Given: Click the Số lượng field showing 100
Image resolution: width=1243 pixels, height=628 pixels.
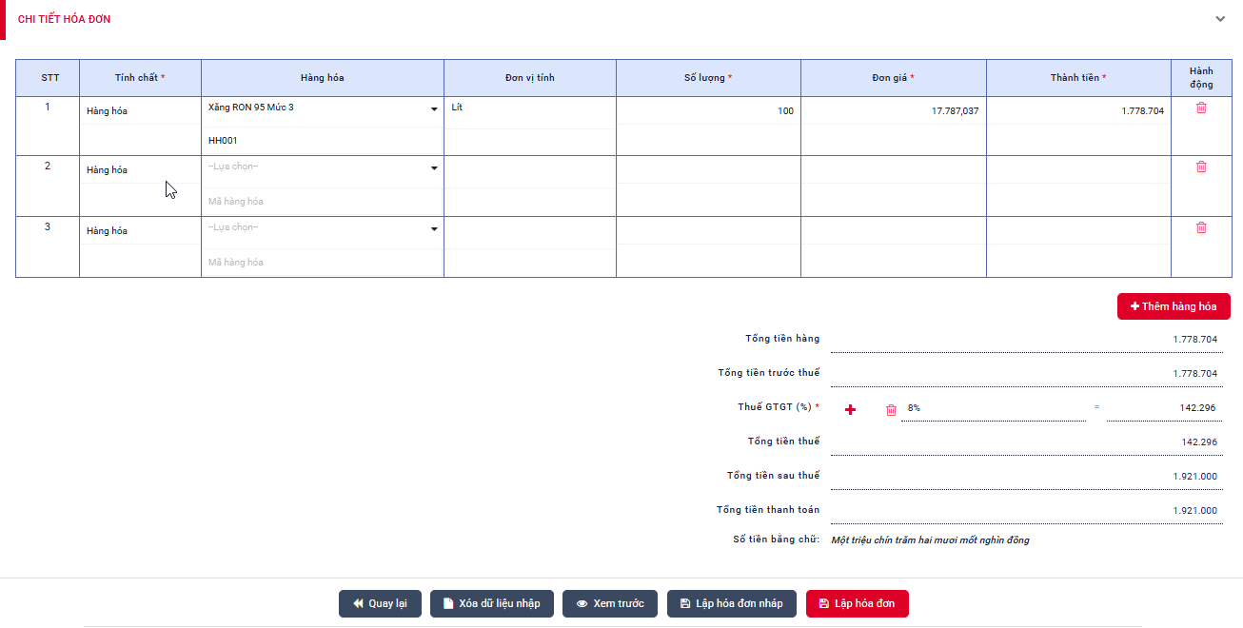Looking at the screenshot, I should (708, 111).
